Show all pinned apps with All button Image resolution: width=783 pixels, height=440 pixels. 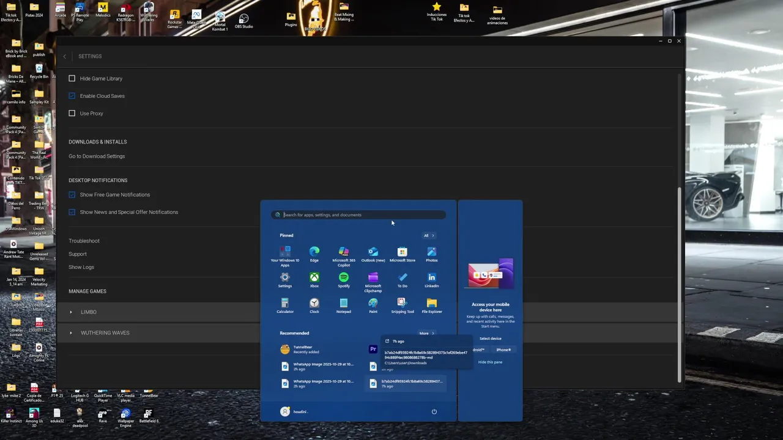429,235
